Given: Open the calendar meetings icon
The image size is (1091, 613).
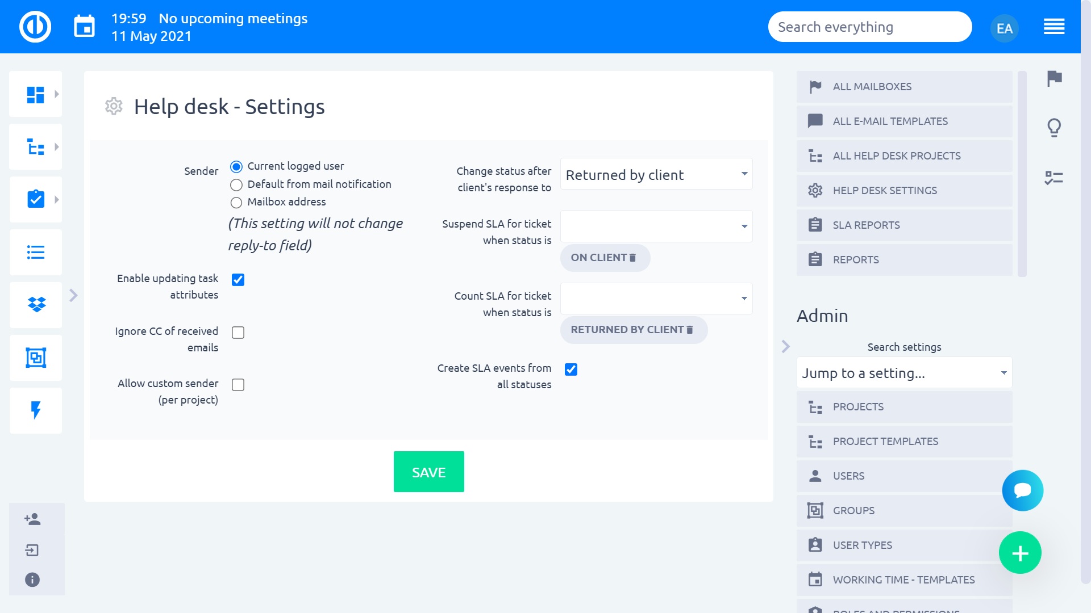Looking at the screenshot, I should coord(85,27).
